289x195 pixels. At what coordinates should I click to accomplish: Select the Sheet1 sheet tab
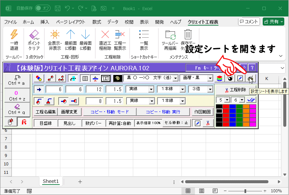[x=51, y=182]
